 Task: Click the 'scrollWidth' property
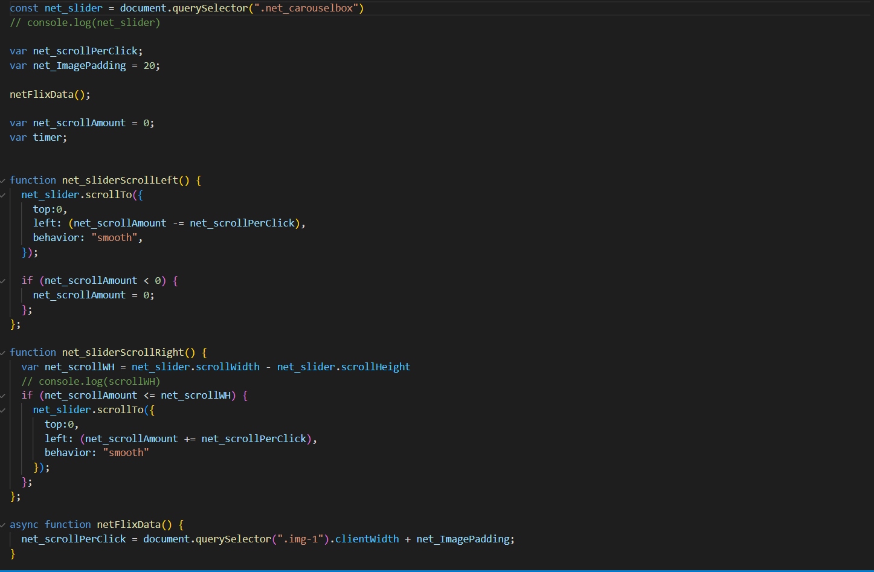point(228,367)
